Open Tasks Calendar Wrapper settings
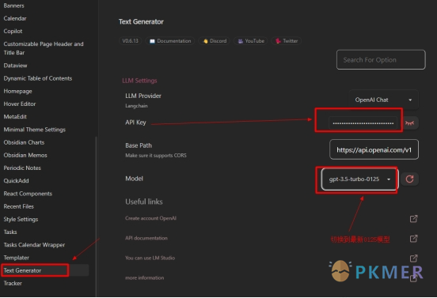Viewport: 437px width, 298px height. coord(34,245)
